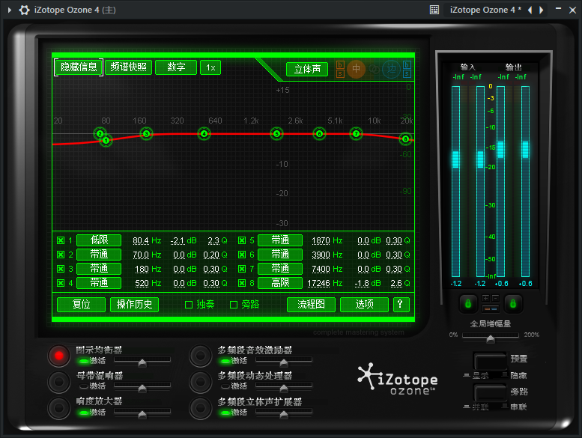Open the 立体声 channel mode dropdown

tap(307, 69)
